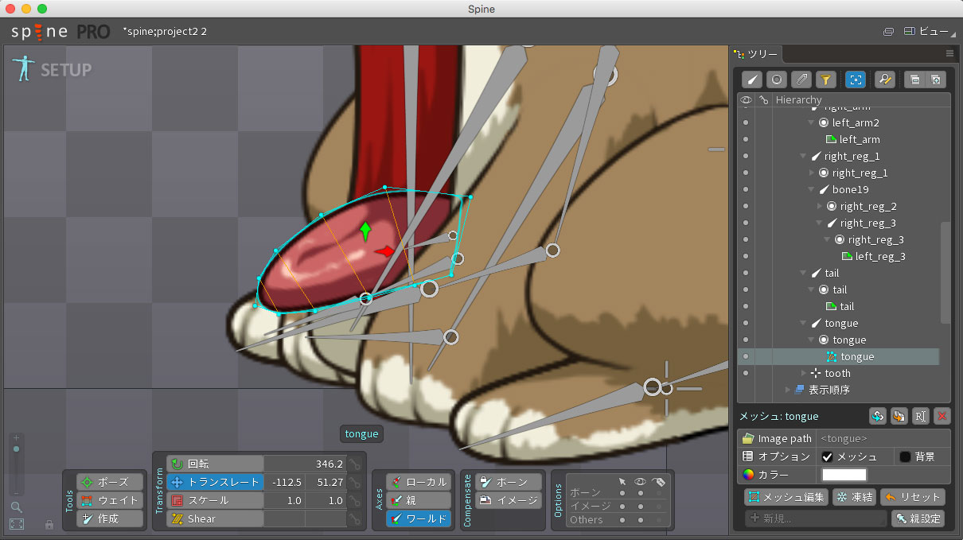Open the tree panel menu lines icon
963x540 pixels.
point(949,53)
